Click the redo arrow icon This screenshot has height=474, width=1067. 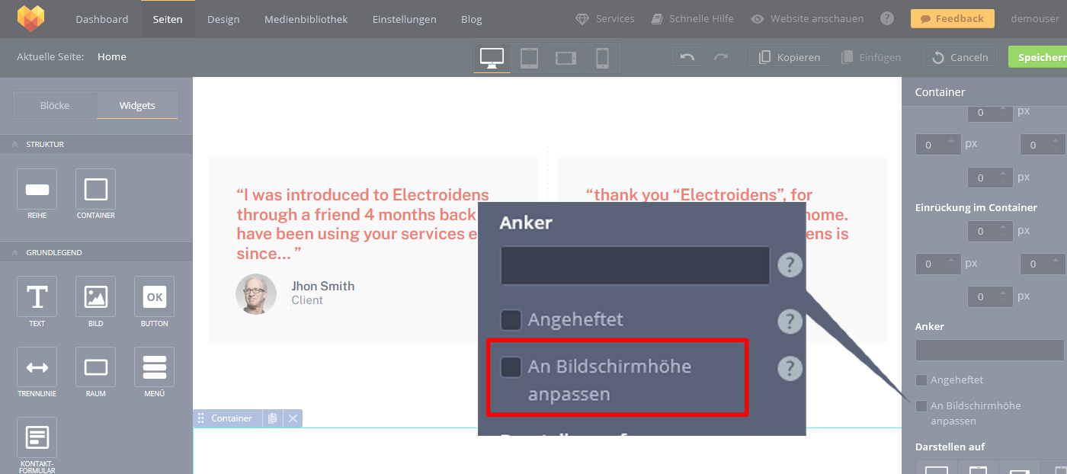tap(721, 57)
